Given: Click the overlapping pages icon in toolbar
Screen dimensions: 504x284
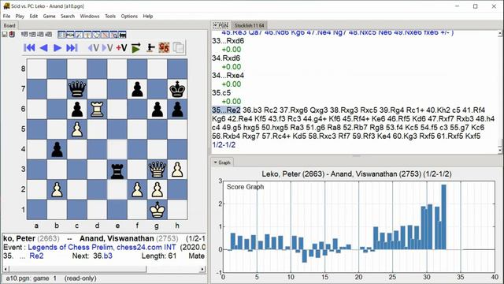Looking at the screenshot, I should point(179,48).
